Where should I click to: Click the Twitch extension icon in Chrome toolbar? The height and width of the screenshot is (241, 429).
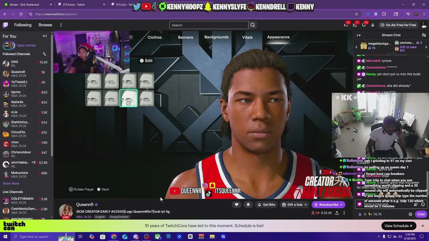click(376, 14)
